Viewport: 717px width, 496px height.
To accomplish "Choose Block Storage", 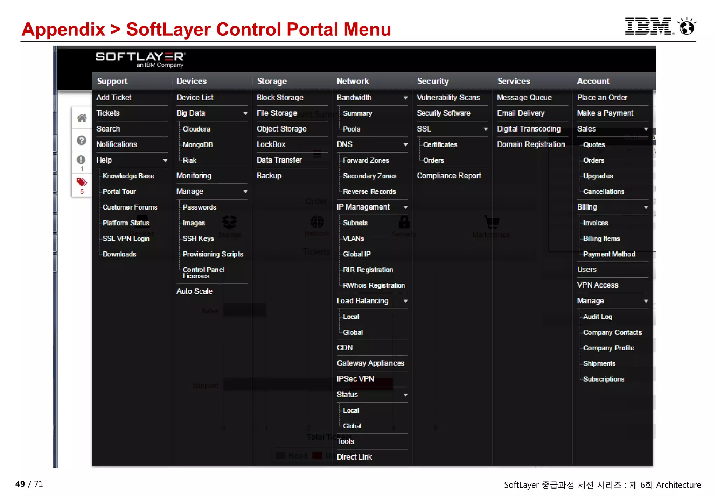I will point(280,98).
